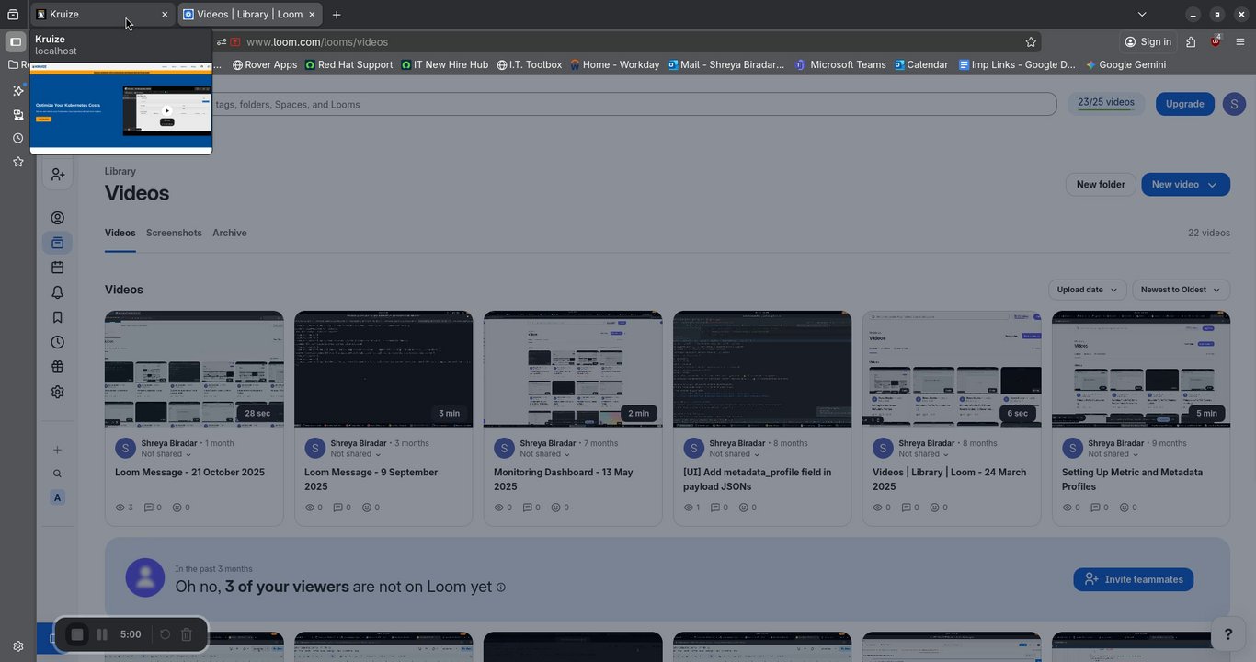
Task: Pause the recording with the pause button
Action: (x=102, y=634)
